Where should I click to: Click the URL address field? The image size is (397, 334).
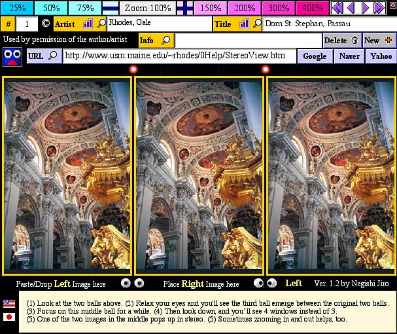pos(179,56)
